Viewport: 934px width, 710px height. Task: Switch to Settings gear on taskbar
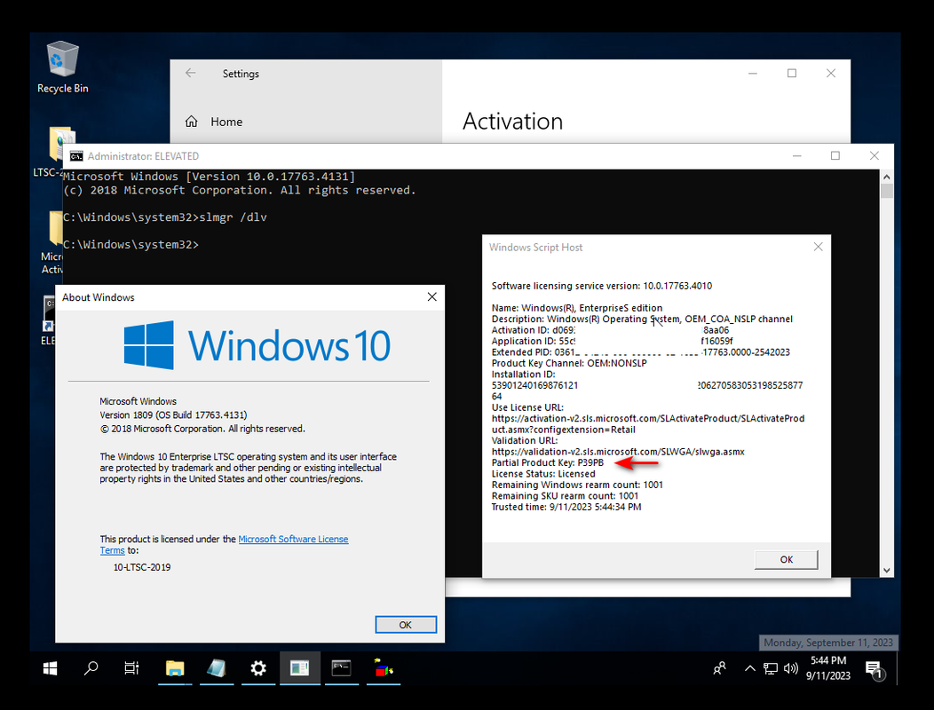(258, 669)
